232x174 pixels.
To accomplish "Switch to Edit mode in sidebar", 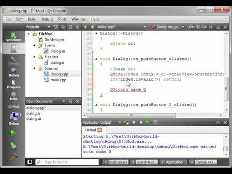I will point(14,48).
